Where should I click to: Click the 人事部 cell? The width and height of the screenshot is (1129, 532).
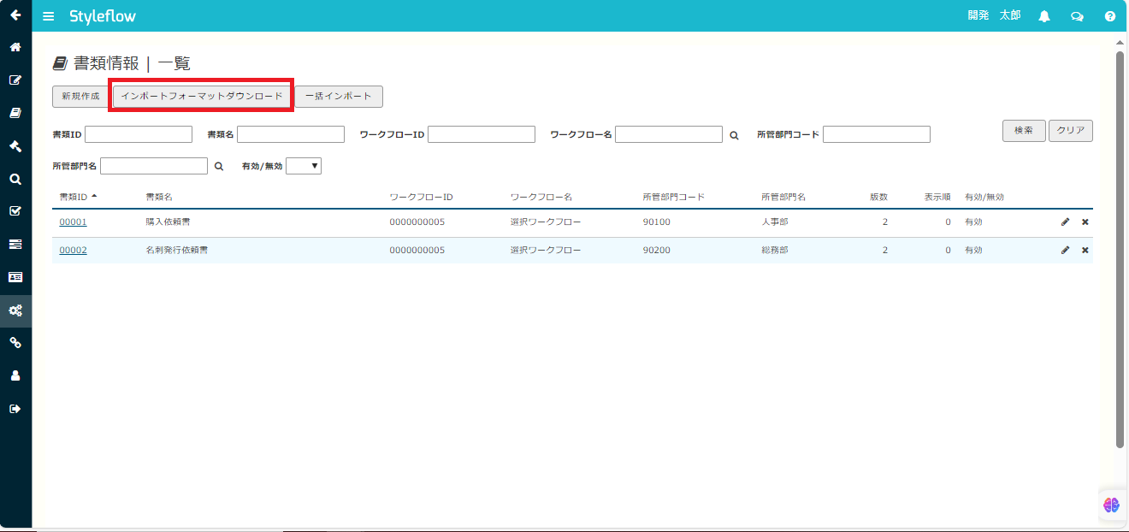pyautogui.click(x=775, y=222)
